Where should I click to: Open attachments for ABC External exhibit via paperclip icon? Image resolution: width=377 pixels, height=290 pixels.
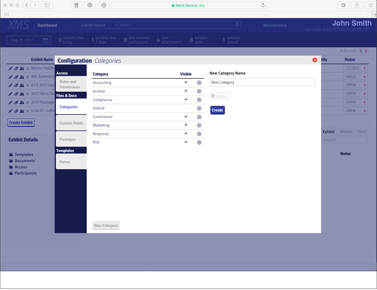tap(16, 77)
